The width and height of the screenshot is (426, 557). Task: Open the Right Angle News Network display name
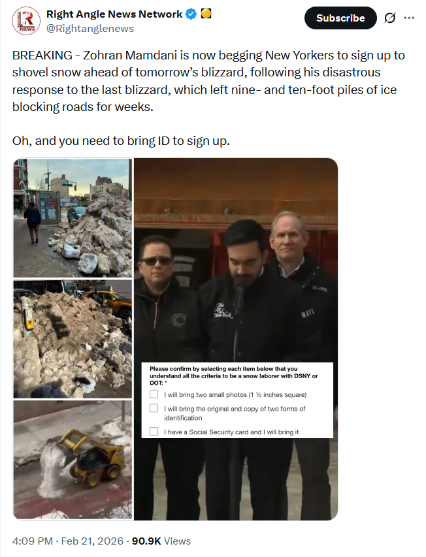pos(114,14)
